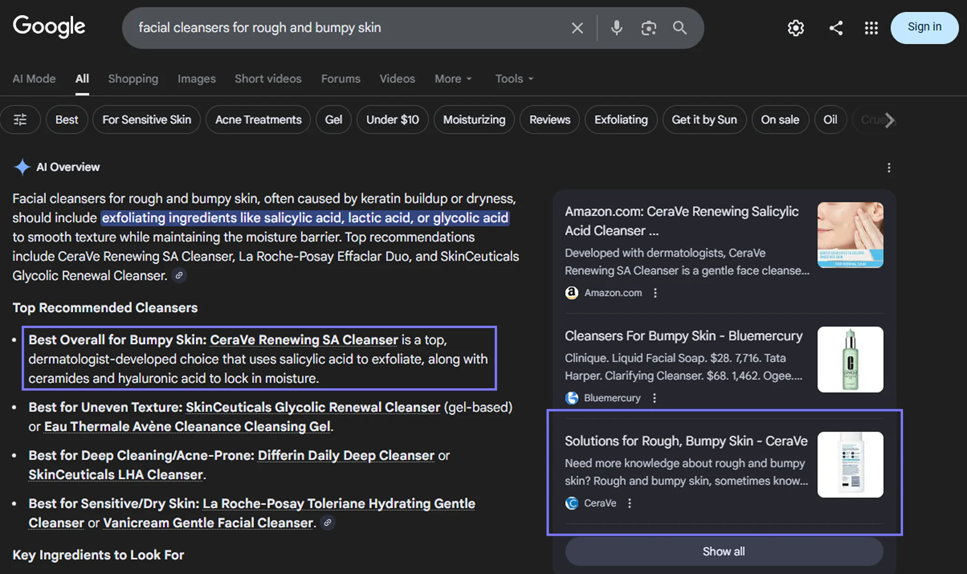This screenshot has width=967, height=574.
Task: Open Amazon.com result options menu
Action: point(655,293)
